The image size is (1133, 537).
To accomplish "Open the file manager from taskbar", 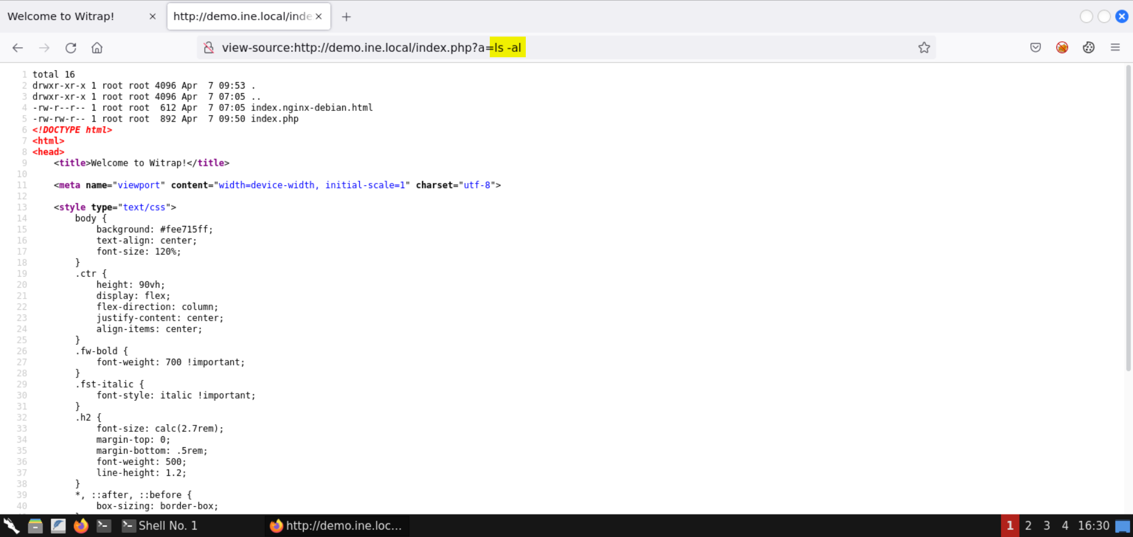I will point(35,526).
